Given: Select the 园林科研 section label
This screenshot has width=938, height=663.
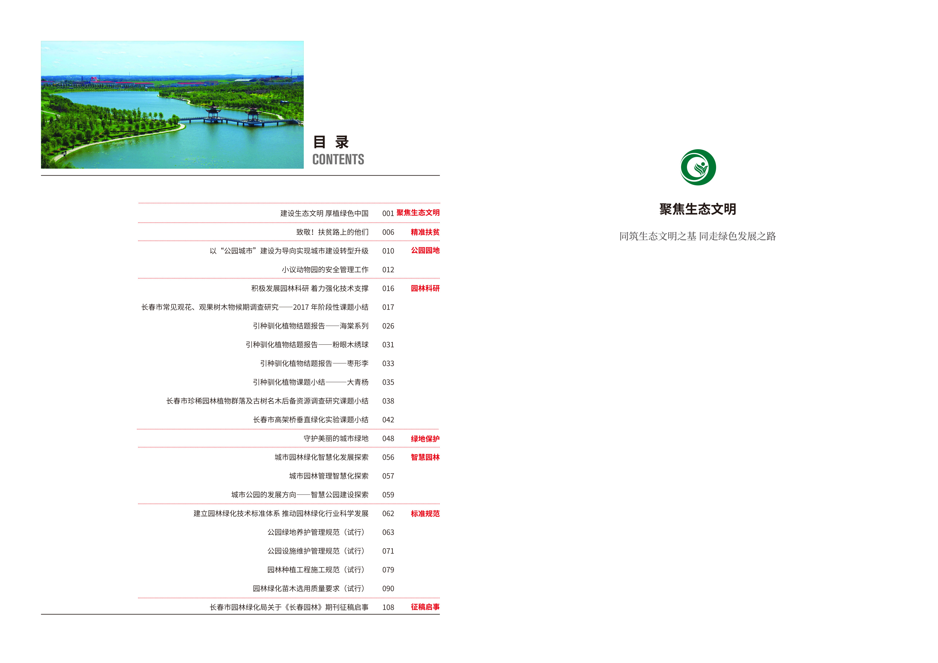Looking at the screenshot, I should coord(425,288).
